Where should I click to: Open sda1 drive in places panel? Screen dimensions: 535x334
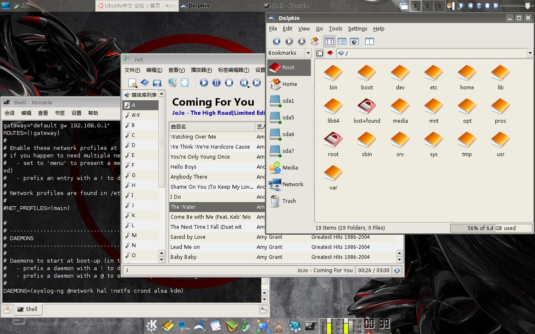point(289,101)
